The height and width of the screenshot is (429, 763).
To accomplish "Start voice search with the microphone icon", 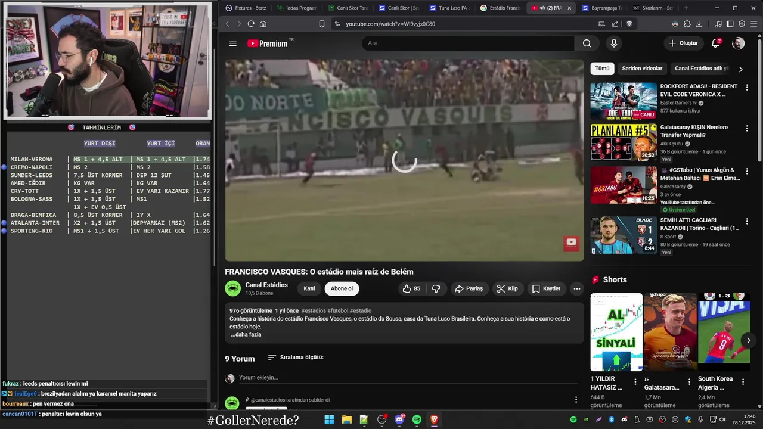I will tap(614, 43).
